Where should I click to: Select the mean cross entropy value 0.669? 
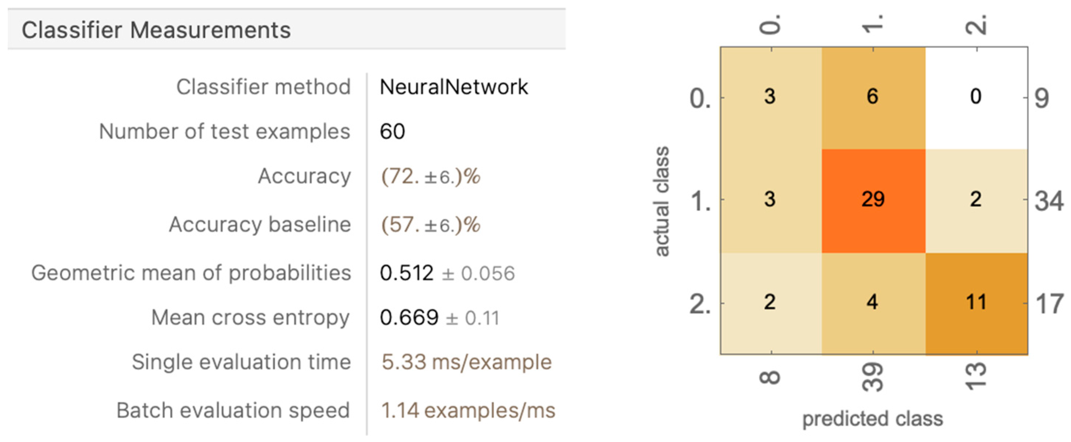[x=409, y=318]
